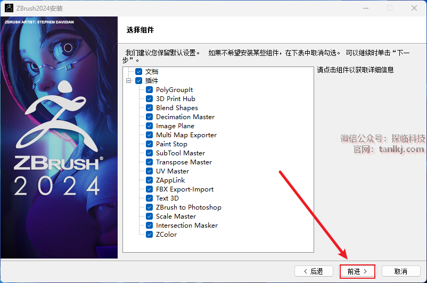The width and height of the screenshot is (427, 283).
Task: Select the Intersection Masker label
Action: [187, 226]
